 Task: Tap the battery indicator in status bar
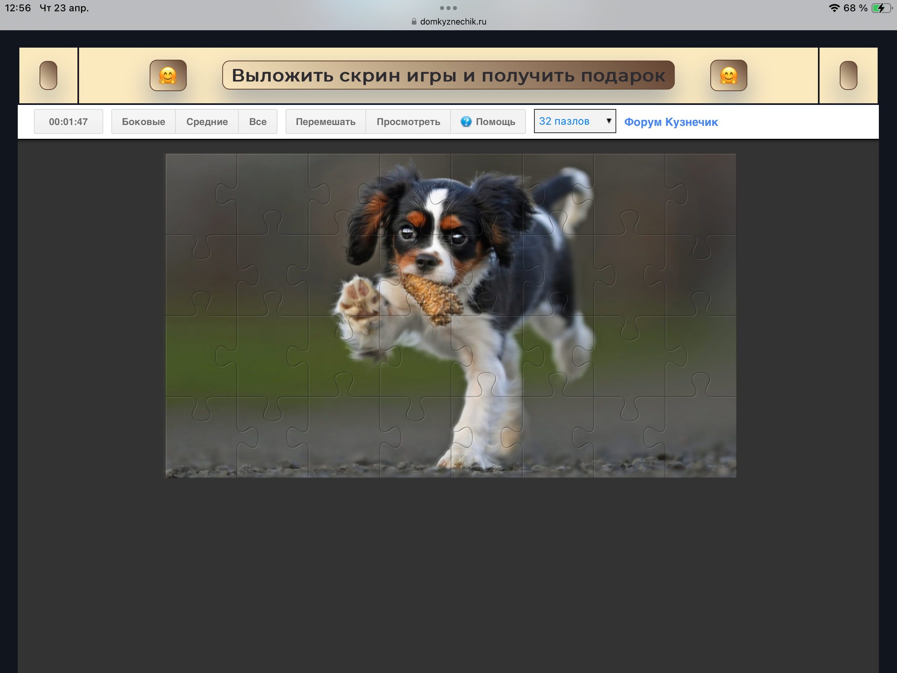pyautogui.click(x=881, y=8)
